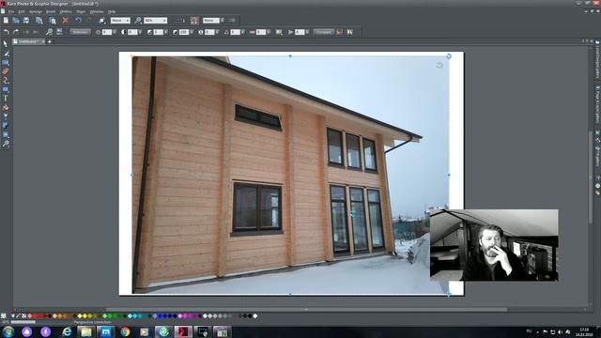Viewport: 601px width, 338px height.
Task: Click the Paste icon
Action: (53, 21)
